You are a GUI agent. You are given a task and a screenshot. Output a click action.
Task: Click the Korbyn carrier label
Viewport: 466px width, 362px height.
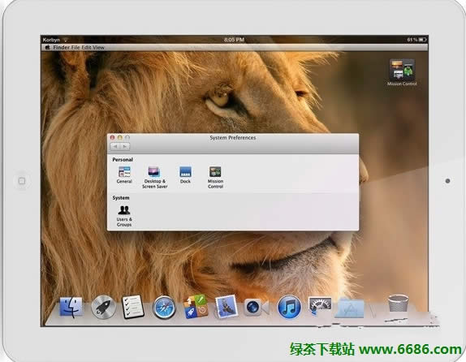51,40
